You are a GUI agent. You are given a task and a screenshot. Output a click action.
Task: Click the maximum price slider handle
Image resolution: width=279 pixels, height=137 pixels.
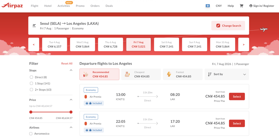click(71, 112)
